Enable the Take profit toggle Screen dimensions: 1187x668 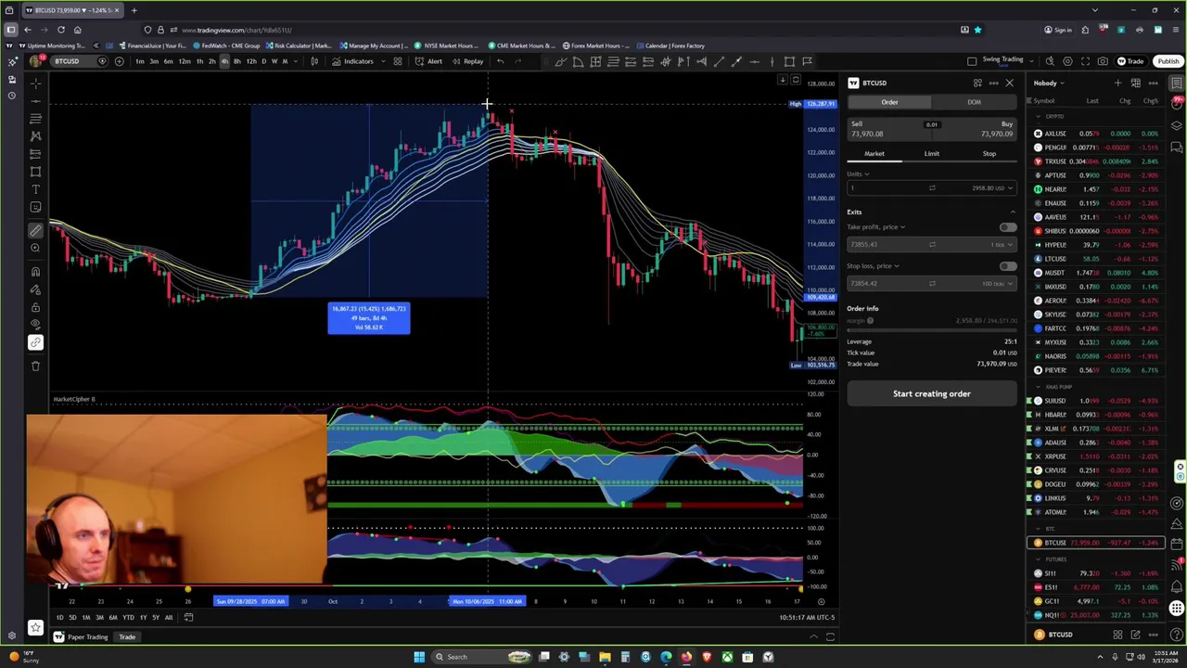coord(1007,227)
